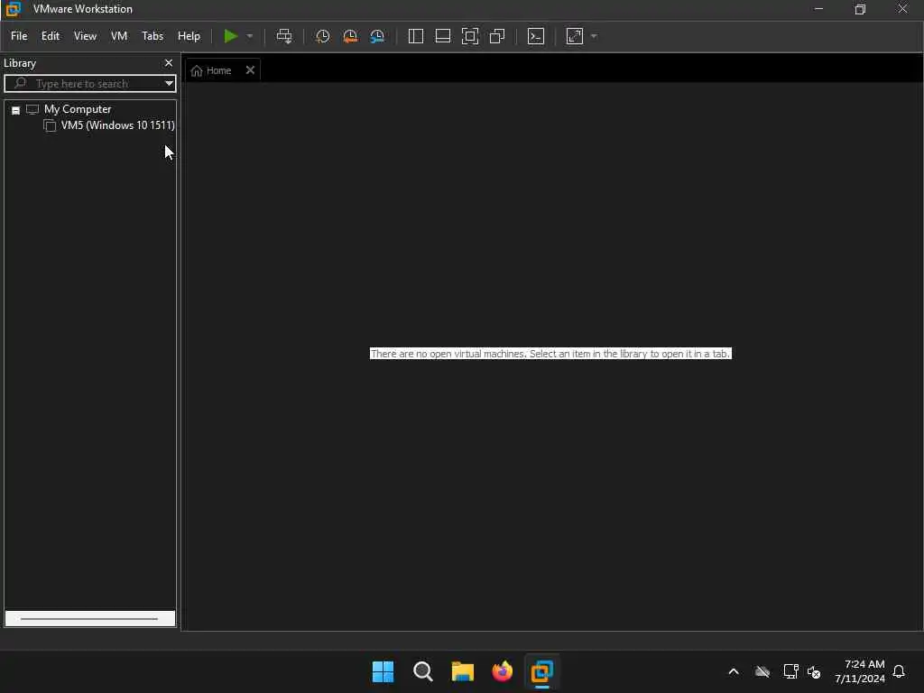Screen dimensions: 924x693
Task: Open the Tabs menu
Action: [152, 36]
